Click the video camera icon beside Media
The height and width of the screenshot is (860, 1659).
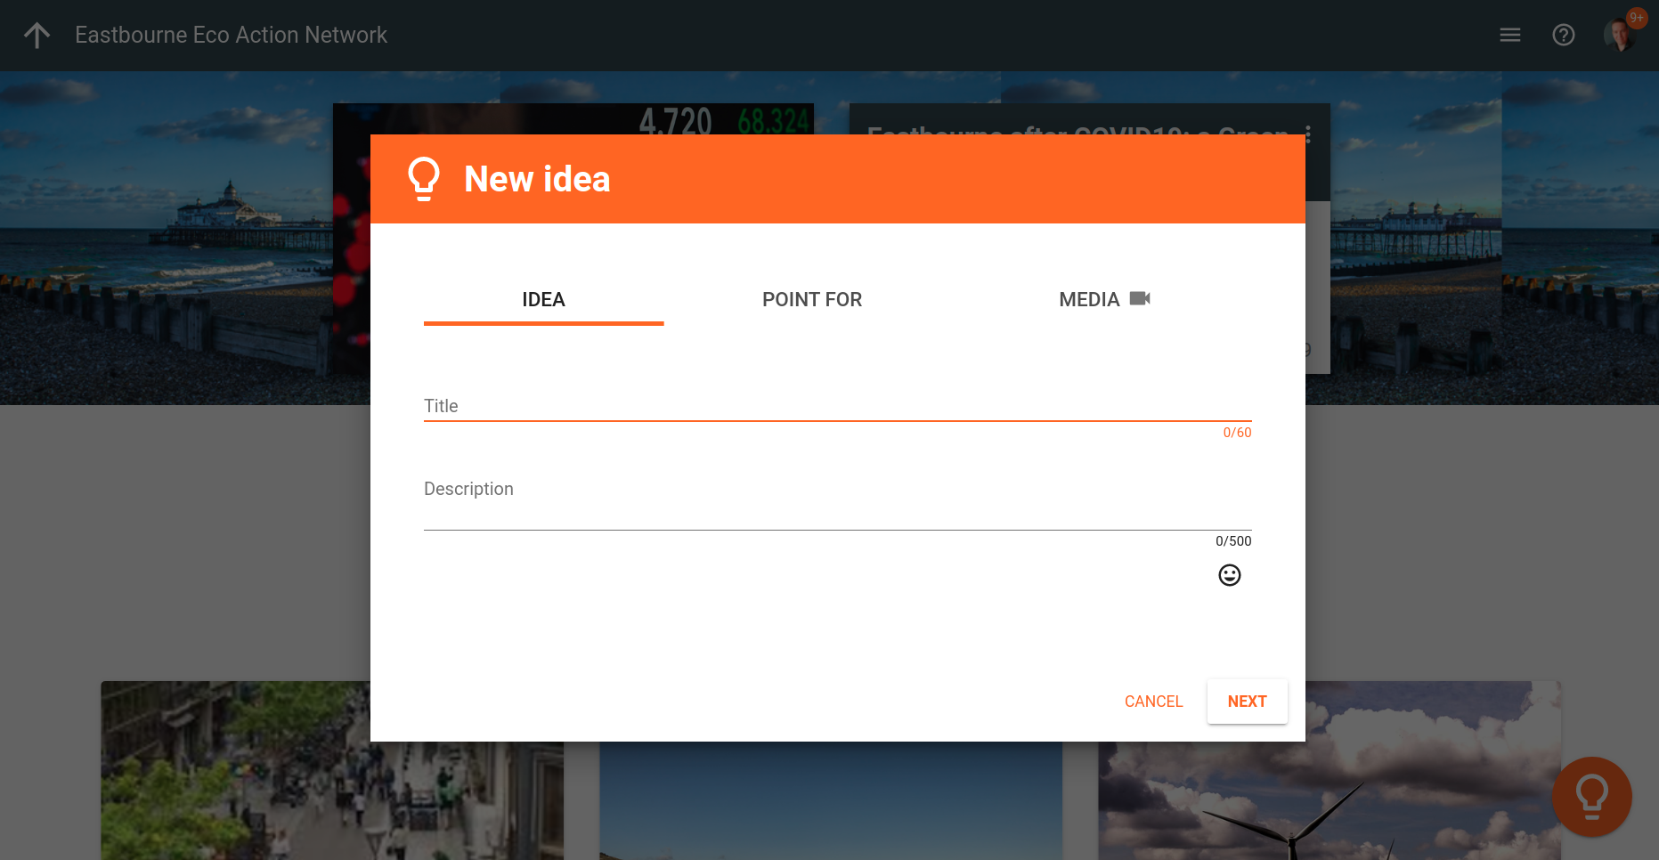1140,299
